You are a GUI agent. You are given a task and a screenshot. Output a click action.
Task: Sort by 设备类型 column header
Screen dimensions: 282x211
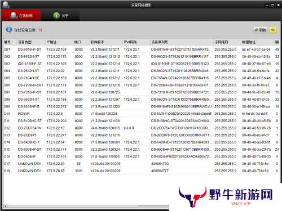(31, 42)
